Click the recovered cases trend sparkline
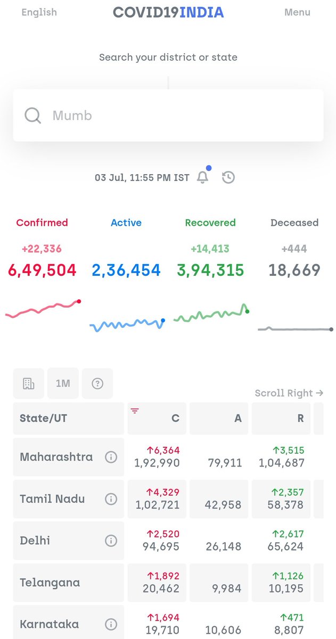The height and width of the screenshot is (639, 336). coord(211,314)
